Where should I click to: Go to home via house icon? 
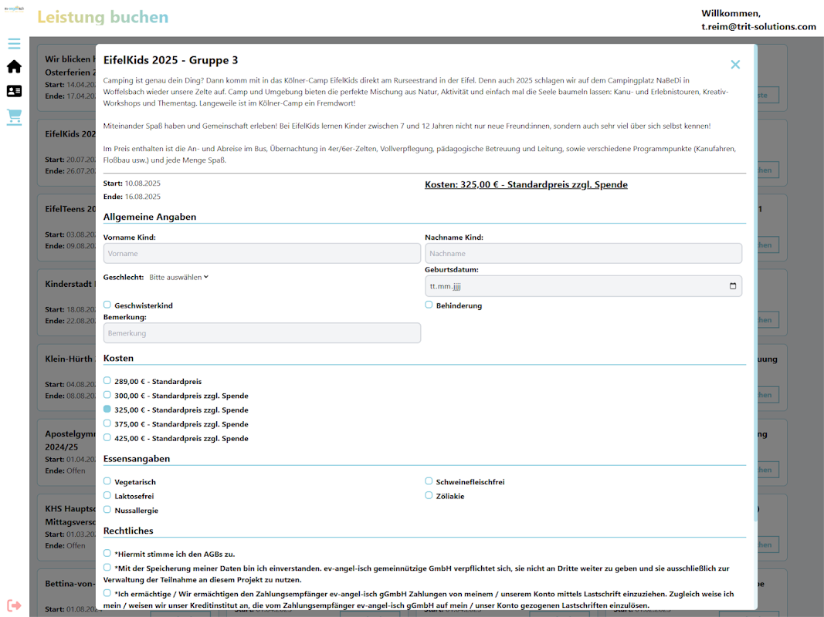point(14,66)
